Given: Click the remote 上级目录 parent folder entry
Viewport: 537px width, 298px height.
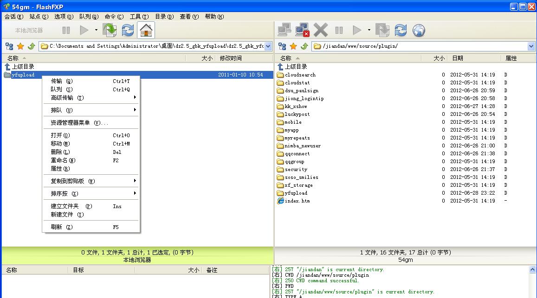Looking at the screenshot, I should 292,67.
